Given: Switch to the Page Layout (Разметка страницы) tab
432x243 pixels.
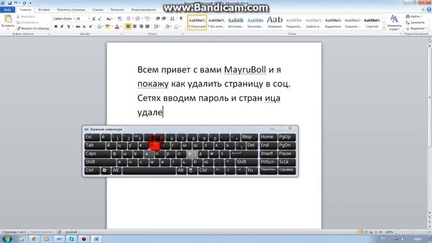Looking at the screenshot, I should (x=71, y=9).
